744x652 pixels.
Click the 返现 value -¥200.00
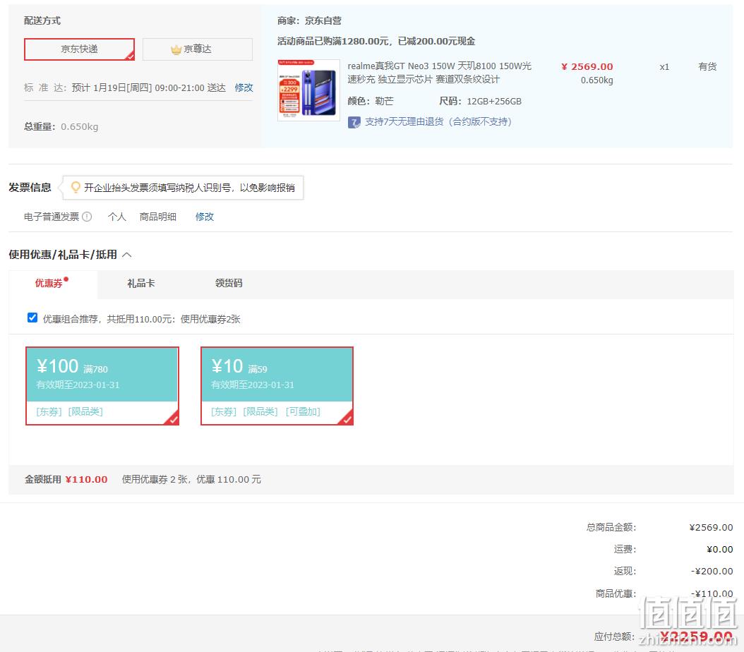click(x=712, y=571)
